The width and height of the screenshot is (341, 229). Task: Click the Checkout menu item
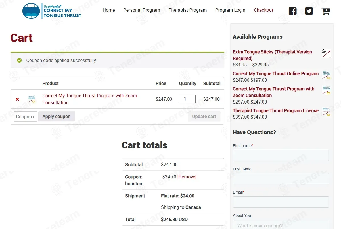pos(263,10)
